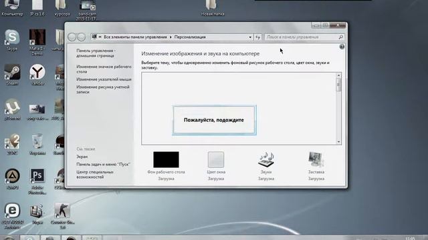Open the Экран link under См. также
The width and height of the screenshot is (428, 240).
82,157
